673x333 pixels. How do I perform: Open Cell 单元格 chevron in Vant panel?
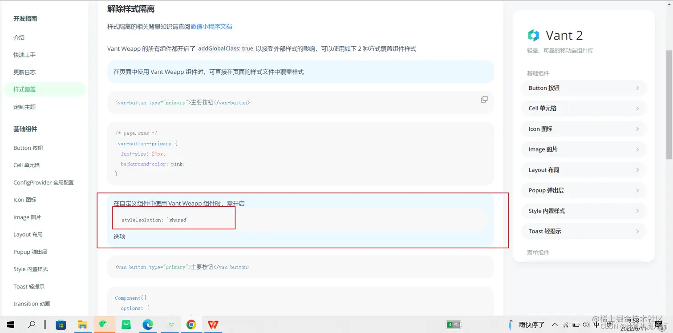[637, 108]
